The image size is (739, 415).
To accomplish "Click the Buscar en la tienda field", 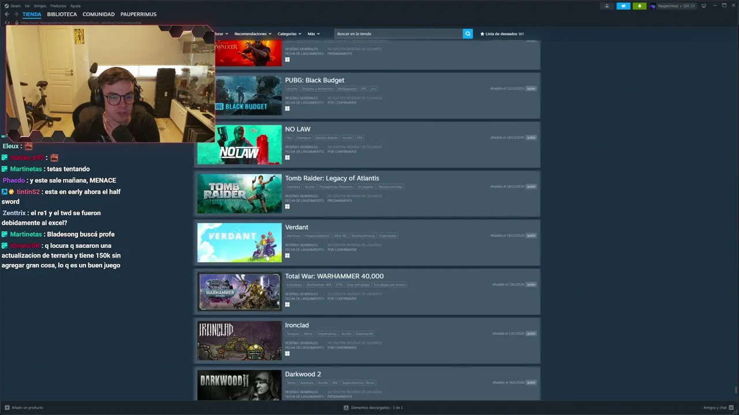I will [399, 34].
